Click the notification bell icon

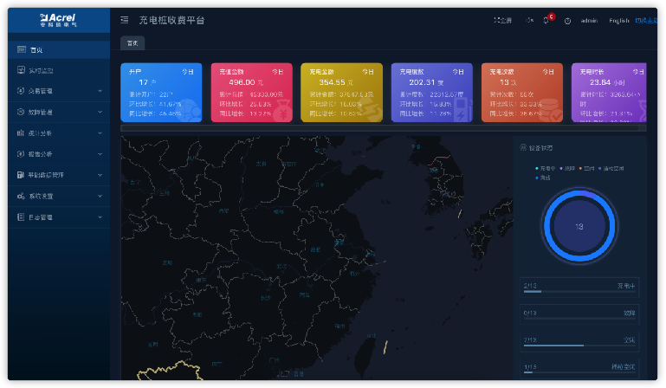(x=546, y=20)
